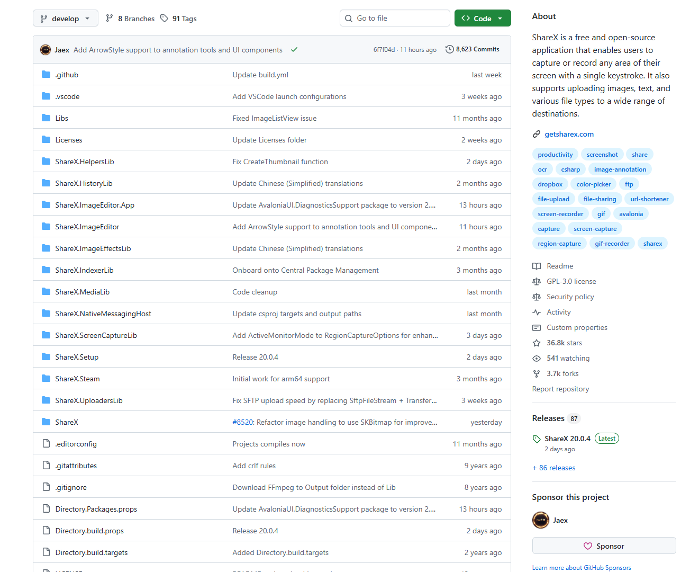Open the Security policy link
Viewport: 699px width, 572px height.
(570, 297)
